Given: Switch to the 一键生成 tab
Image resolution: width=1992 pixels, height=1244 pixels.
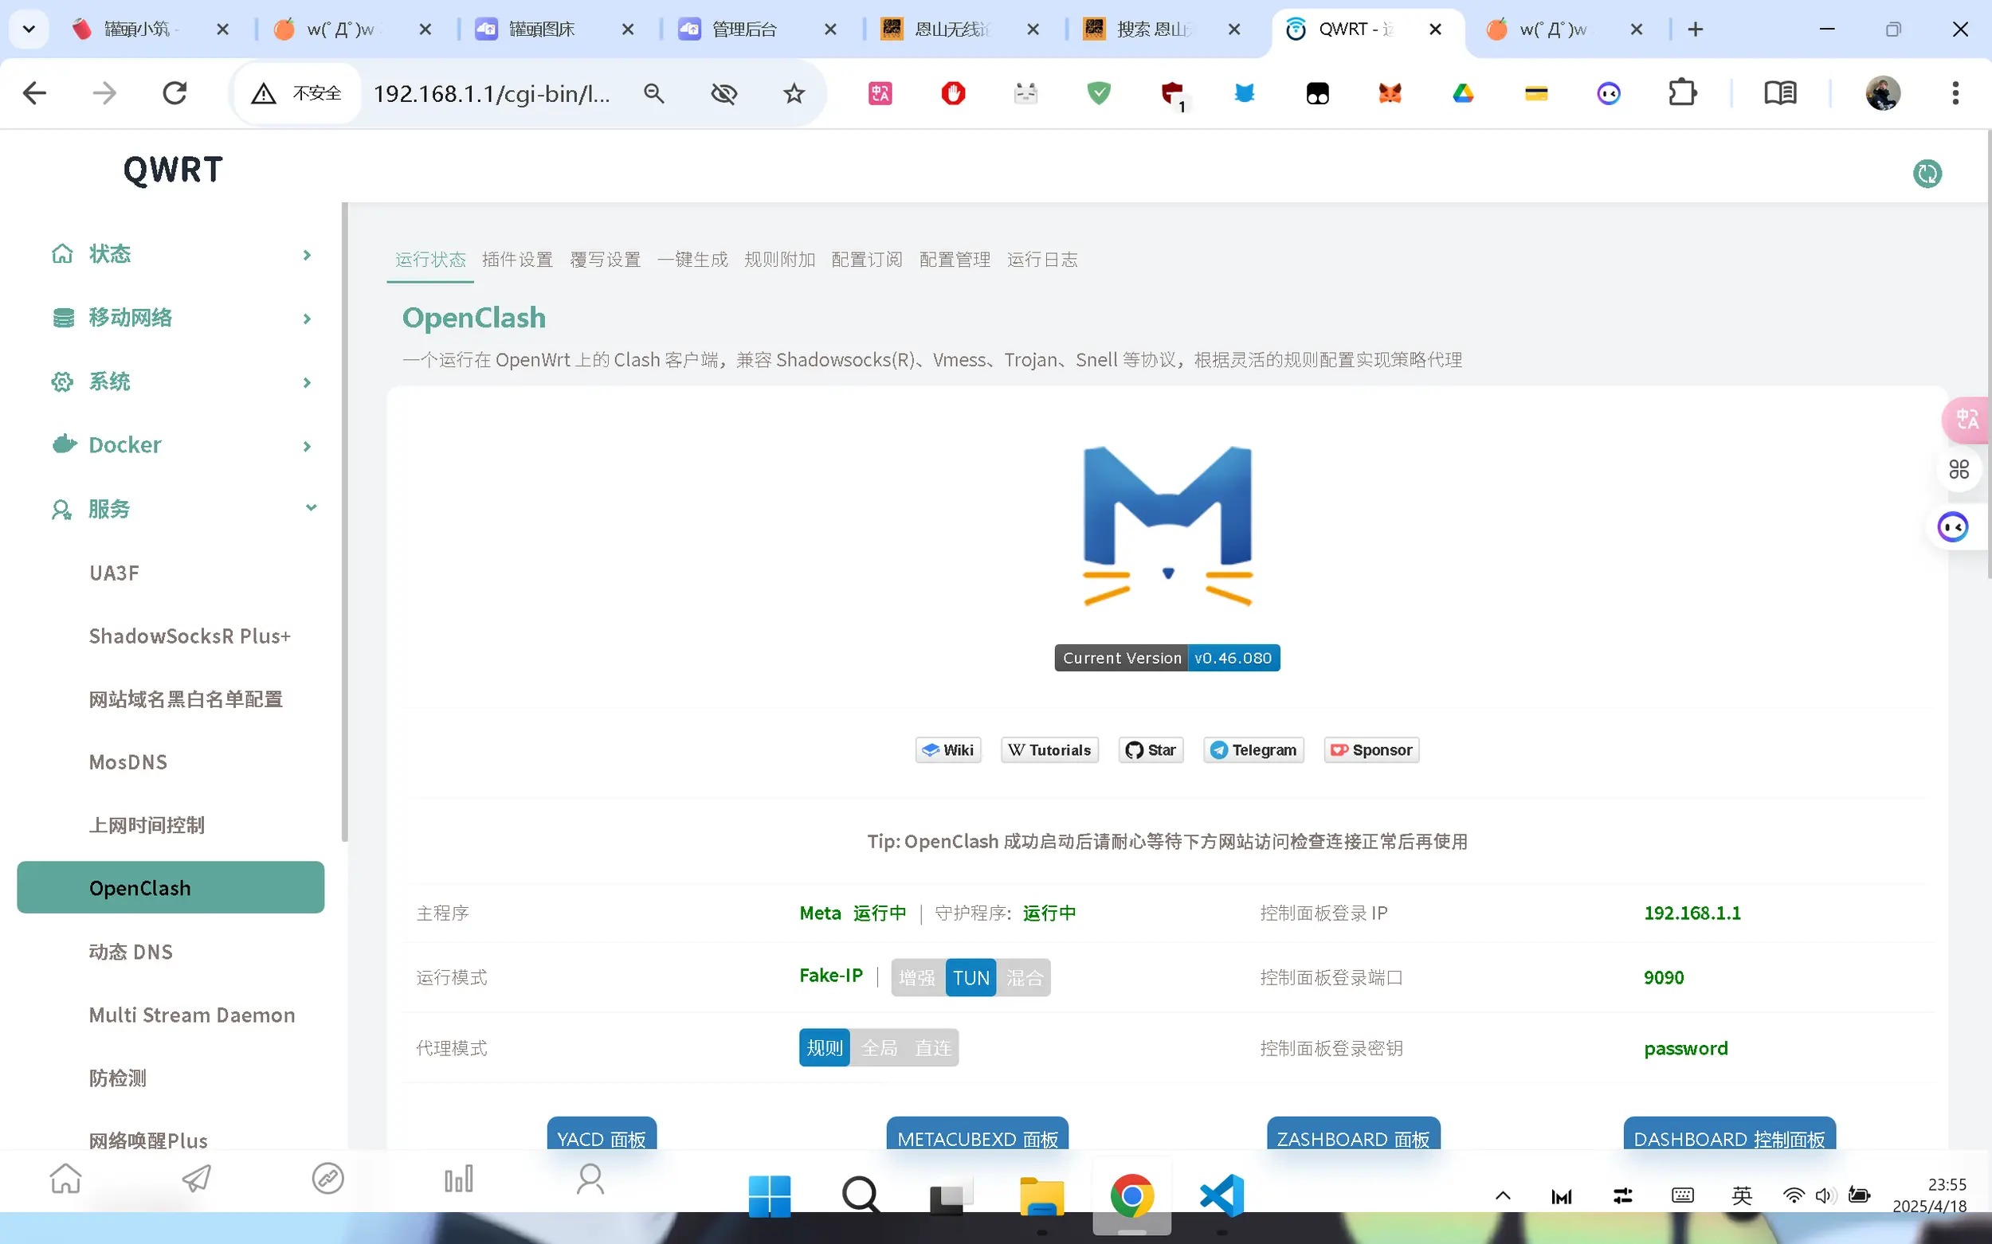Looking at the screenshot, I should pyautogui.click(x=692, y=260).
